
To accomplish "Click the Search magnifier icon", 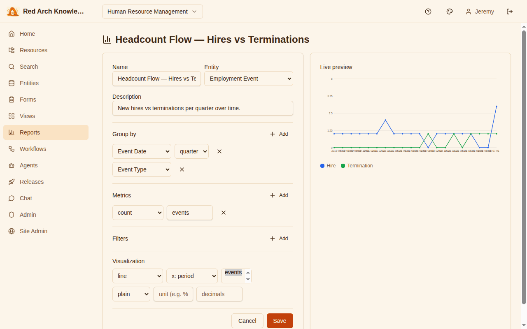I will tap(12, 67).
